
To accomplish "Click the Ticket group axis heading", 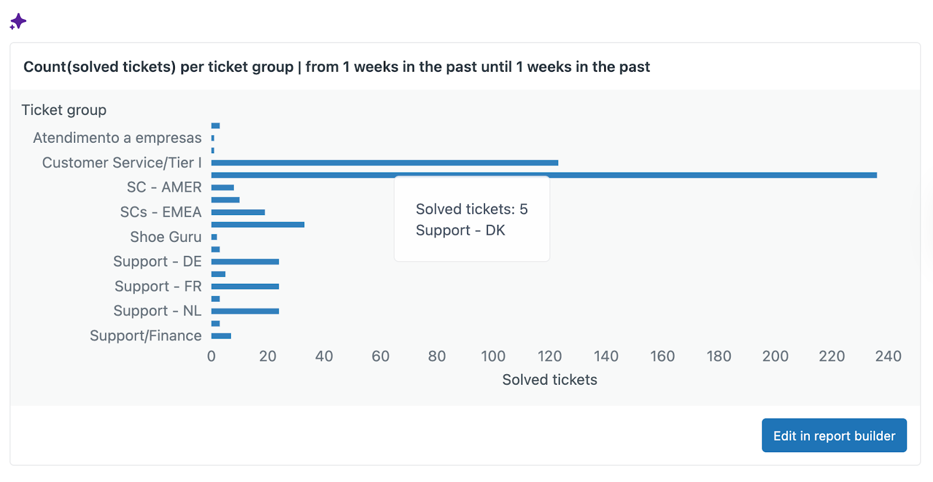I will point(64,110).
